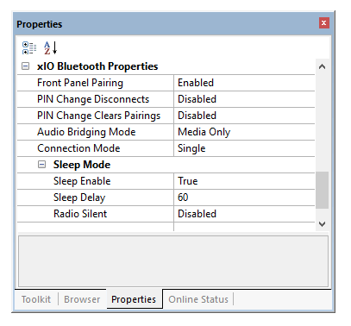Select PIN Change Disconnects property
Viewport: 351px width, 326px height.
pos(96,99)
